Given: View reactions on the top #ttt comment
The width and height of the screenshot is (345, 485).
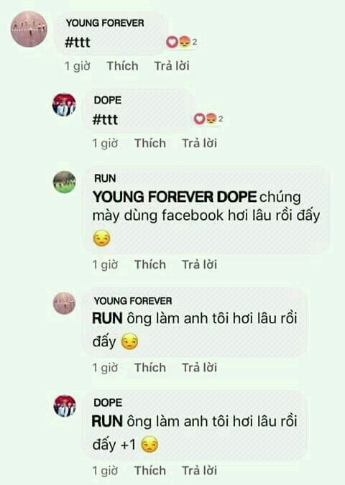Looking at the screenshot, I should click(181, 42).
